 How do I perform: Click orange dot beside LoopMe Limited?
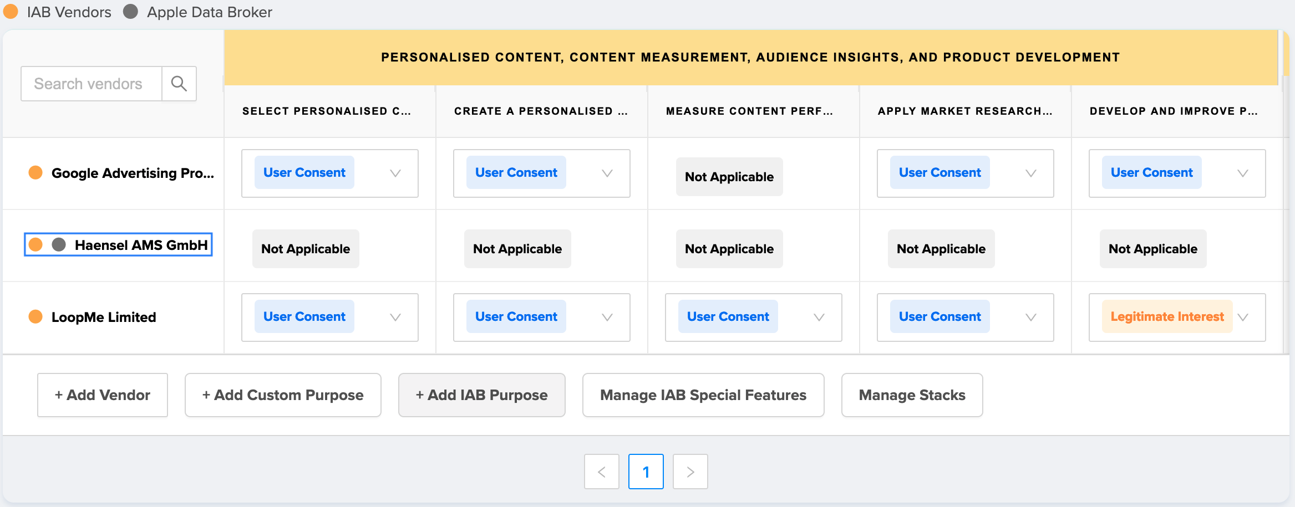point(35,317)
